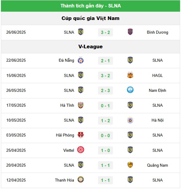Click the Quảng Nam club crest

[130, 165]
